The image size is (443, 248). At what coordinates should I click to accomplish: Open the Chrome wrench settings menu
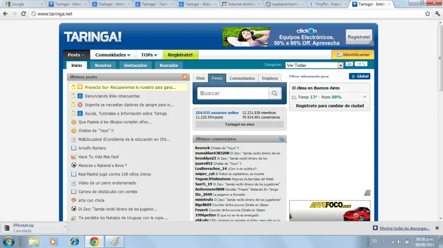point(437,14)
